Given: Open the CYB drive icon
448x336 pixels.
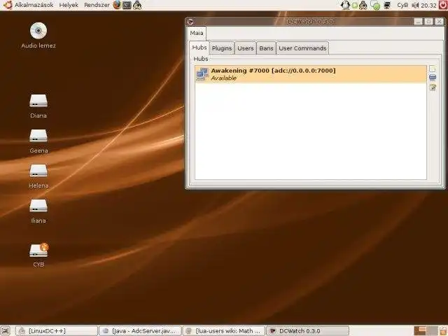Looking at the screenshot, I should pos(39,250).
